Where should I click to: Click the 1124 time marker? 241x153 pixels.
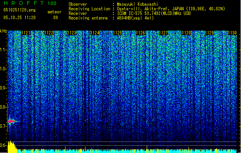pos(95,33)
